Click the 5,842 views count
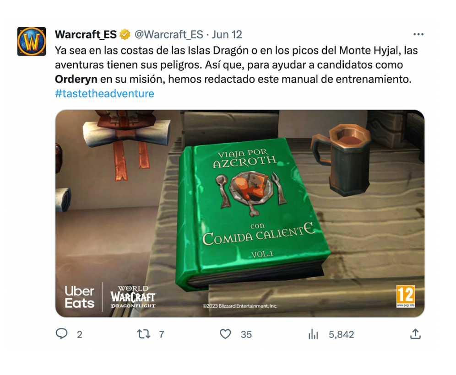This screenshot has height=375, width=456. click(x=341, y=334)
